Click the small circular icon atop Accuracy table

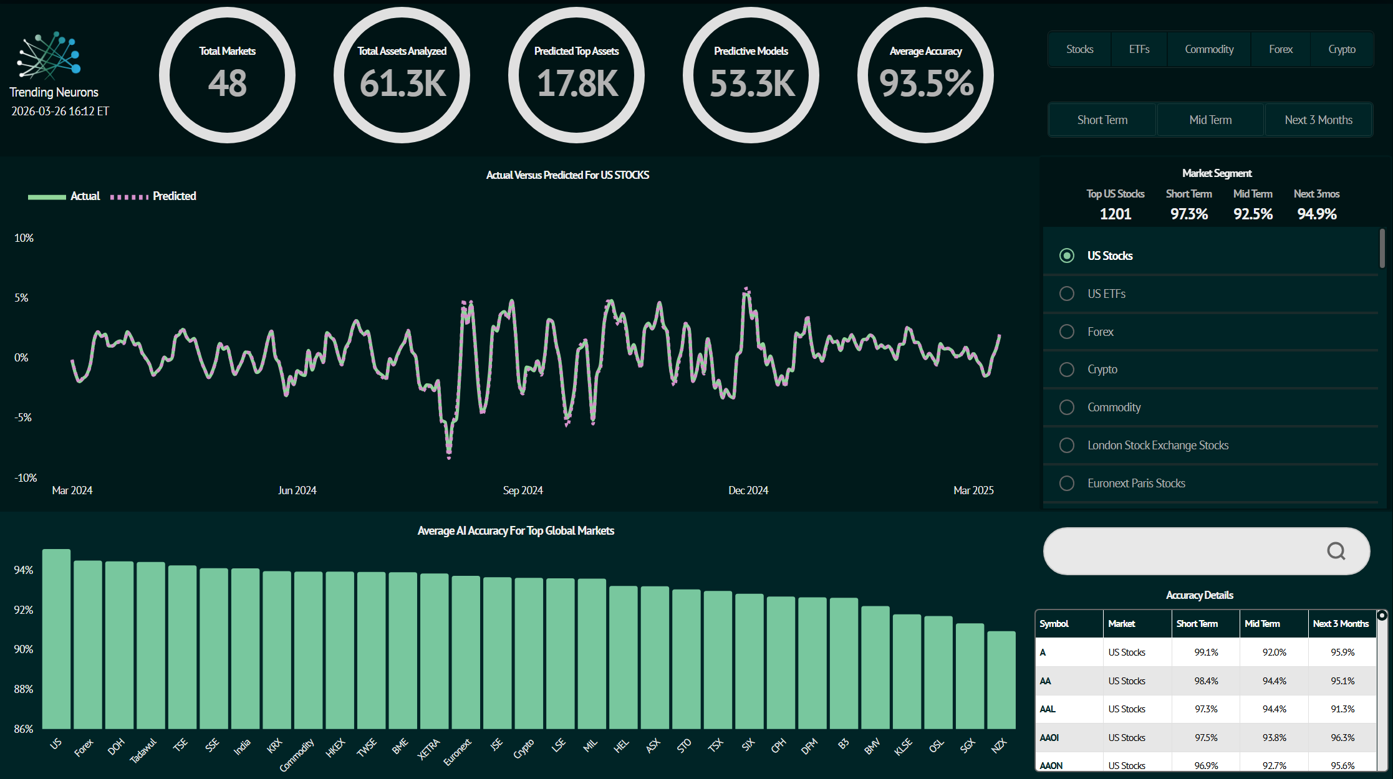(1382, 616)
